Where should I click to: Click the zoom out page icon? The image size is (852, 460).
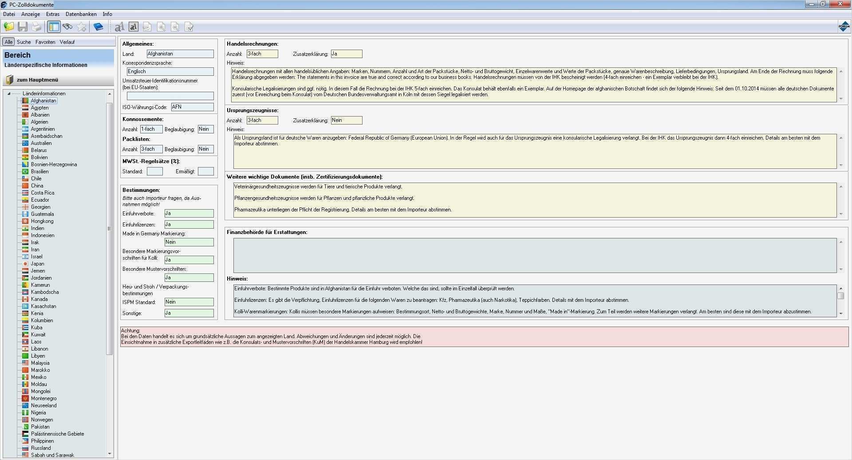(x=175, y=27)
